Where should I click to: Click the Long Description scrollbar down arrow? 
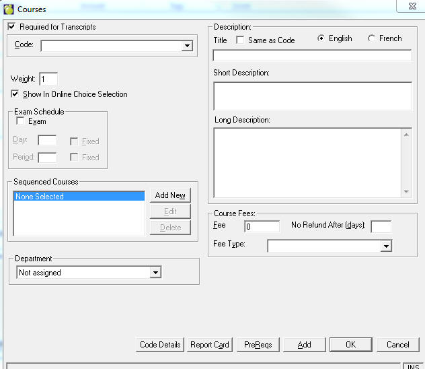pos(406,192)
